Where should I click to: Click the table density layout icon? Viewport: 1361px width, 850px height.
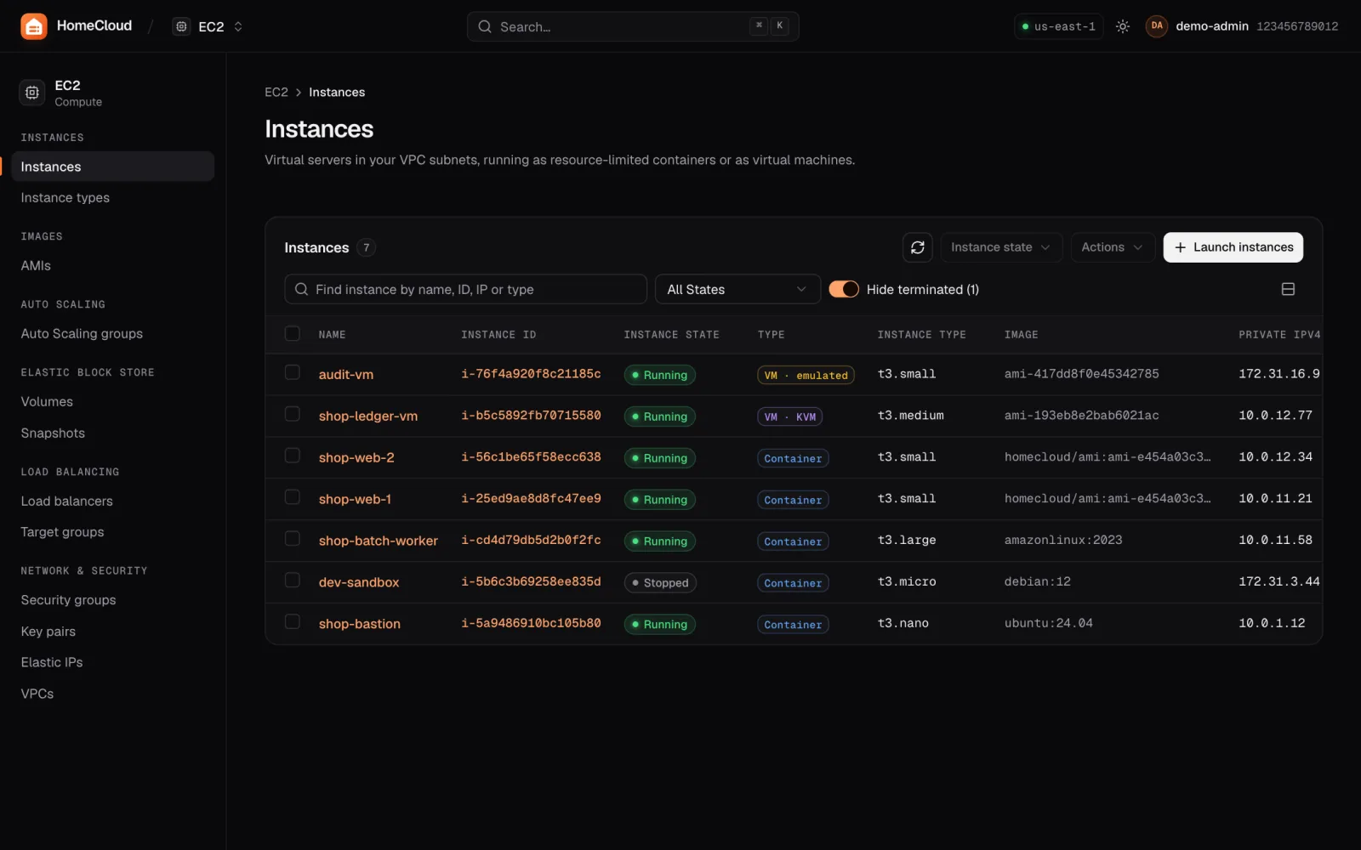point(1288,289)
